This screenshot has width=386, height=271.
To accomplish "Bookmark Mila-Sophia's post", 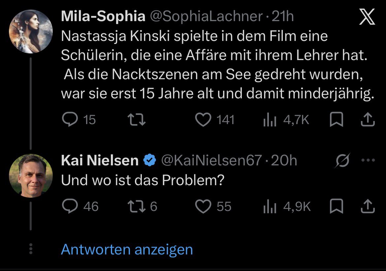I will (336, 119).
